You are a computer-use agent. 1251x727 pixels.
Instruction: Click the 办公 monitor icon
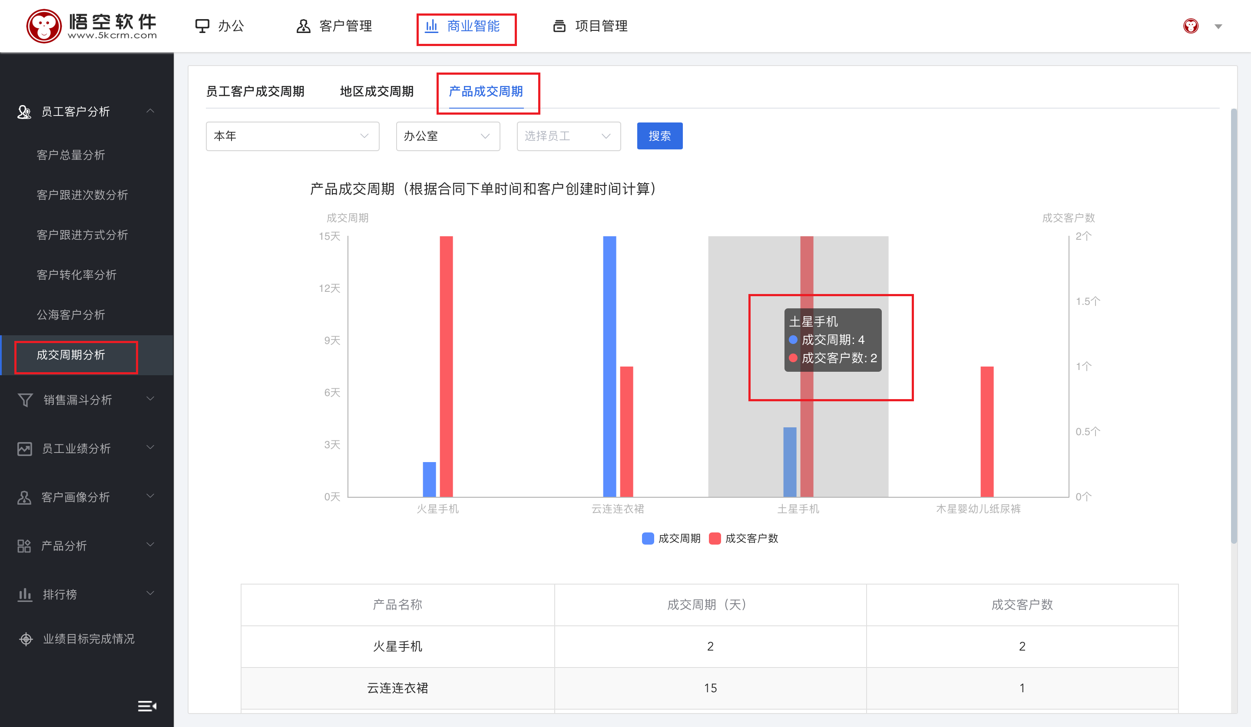tap(202, 26)
